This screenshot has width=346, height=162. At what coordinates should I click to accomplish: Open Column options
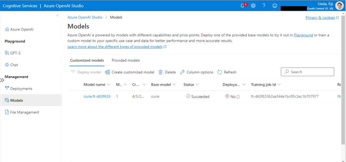[197, 72]
